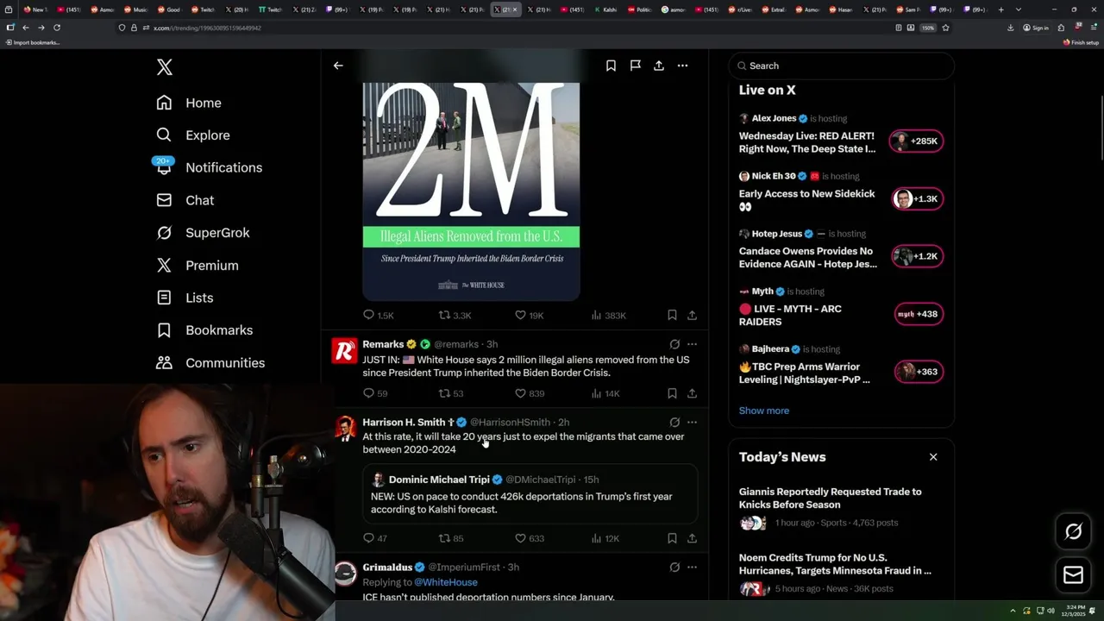Like Harrison post with 633 likes

pos(530,538)
